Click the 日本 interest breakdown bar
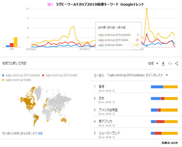This screenshot has width=182, height=147. coord(164,98)
